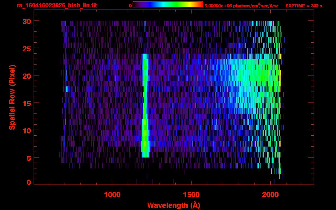This screenshot has width=336, height=210.
Task: Click the ra_160416023826_hisb_lin.fit filename title
Action: [x=57, y=5]
